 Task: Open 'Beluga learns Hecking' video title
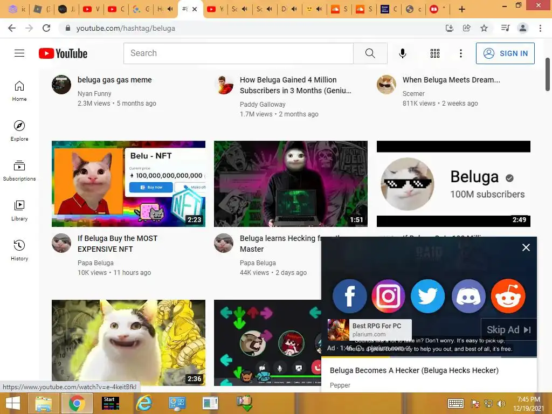280,244
